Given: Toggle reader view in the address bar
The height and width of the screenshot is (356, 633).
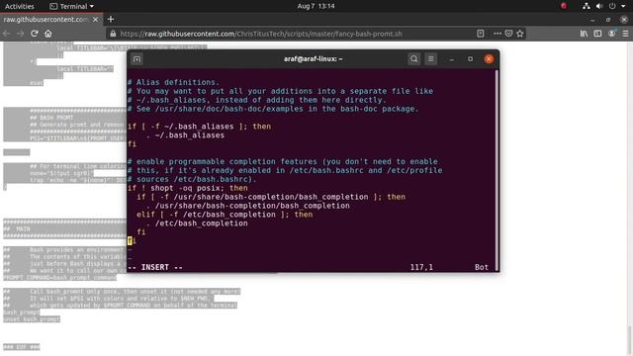Looking at the screenshot, I should (x=480, y=34).
